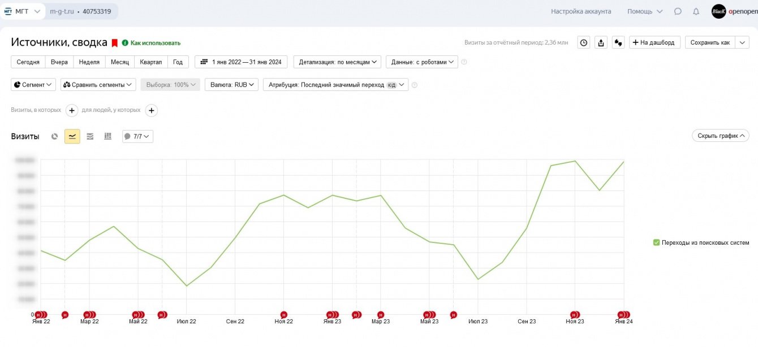Open the chat messages icon in header

pyautogui.click(x=678, y=11)
